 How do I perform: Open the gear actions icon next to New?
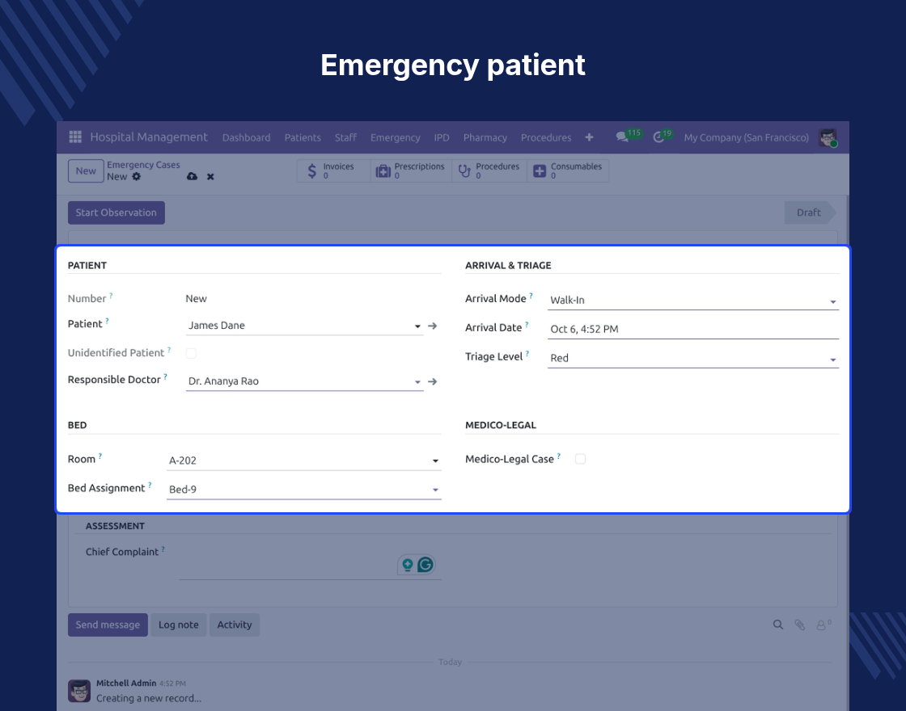pos(137,177)
